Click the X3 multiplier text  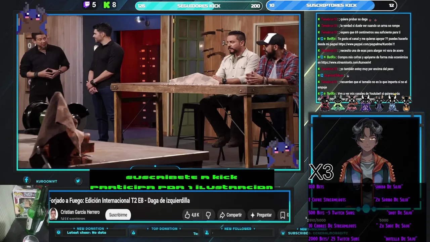tap(321, 172)
